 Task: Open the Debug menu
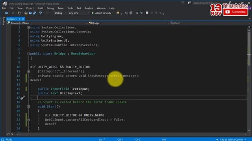pyautogui.click(x=50, y=8)
